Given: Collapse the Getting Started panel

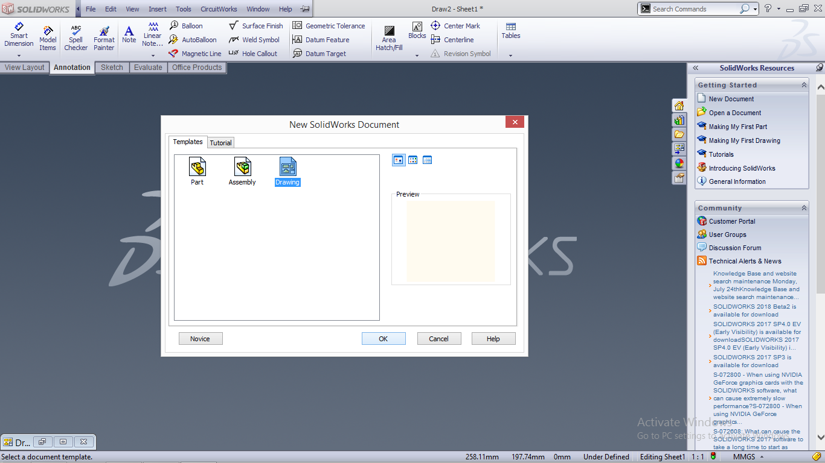Looking at the screenshot, I should [803, 85].
